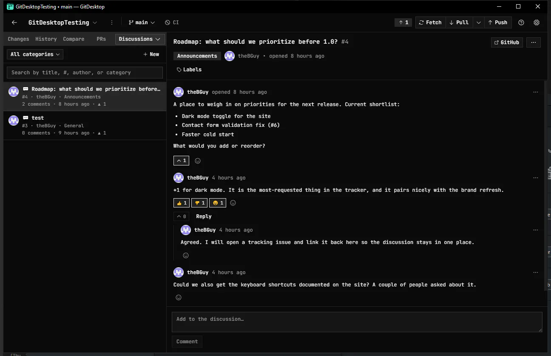The image size is (551, 356).
Task: Add emoji reaction to the original post
Action: [197, 161]
